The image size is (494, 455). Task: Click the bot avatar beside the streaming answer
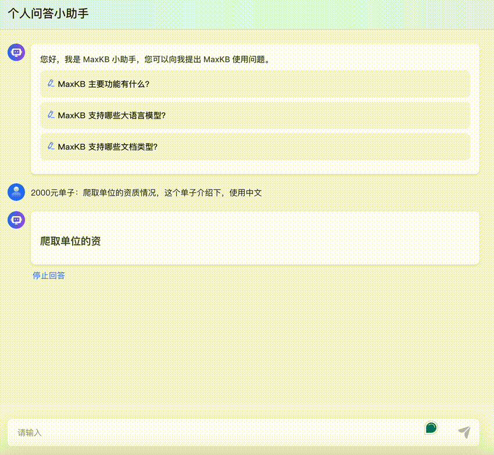(x=16, y=220)
